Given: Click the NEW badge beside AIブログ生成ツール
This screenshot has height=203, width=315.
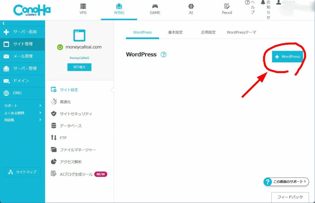Looking at the screenshot, I should point(101,174).
